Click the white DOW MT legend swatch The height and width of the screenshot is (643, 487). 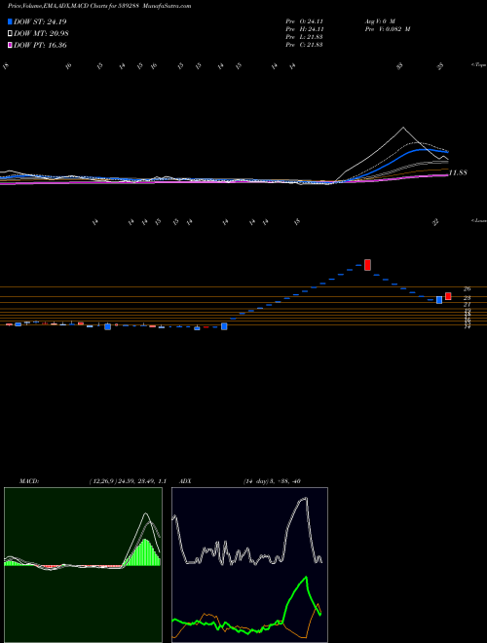[10, 34]
